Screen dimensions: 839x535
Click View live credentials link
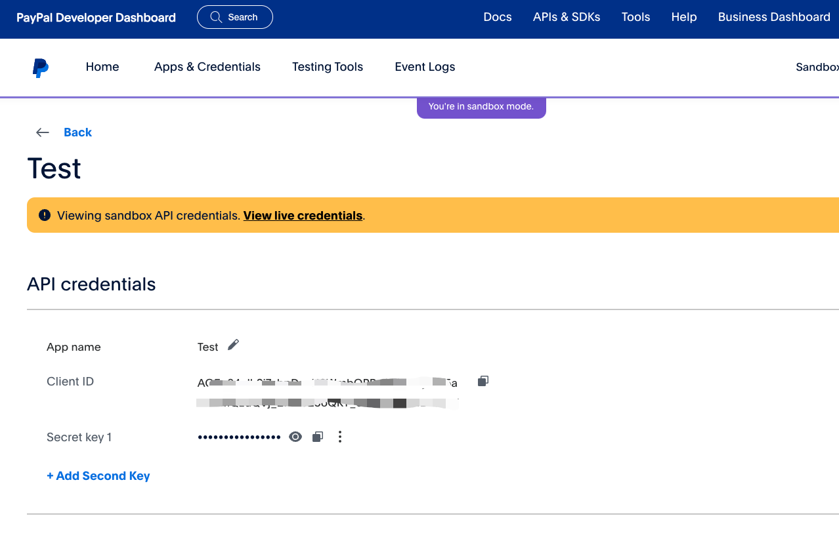click(303, 215)
